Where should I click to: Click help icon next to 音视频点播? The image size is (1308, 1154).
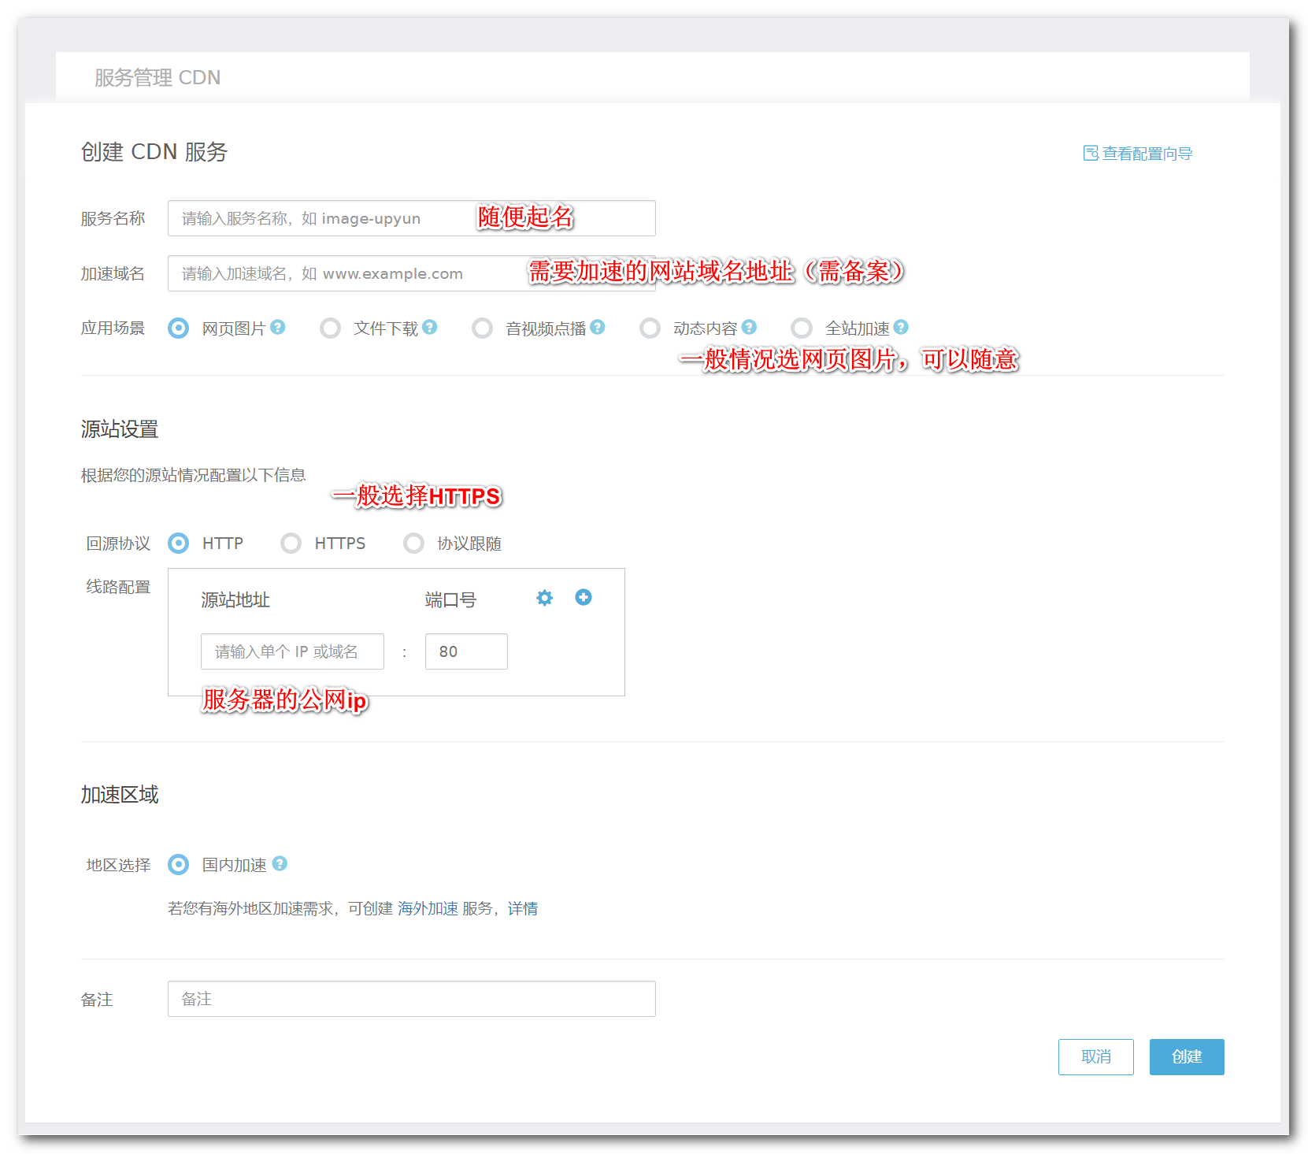(598, 327)
